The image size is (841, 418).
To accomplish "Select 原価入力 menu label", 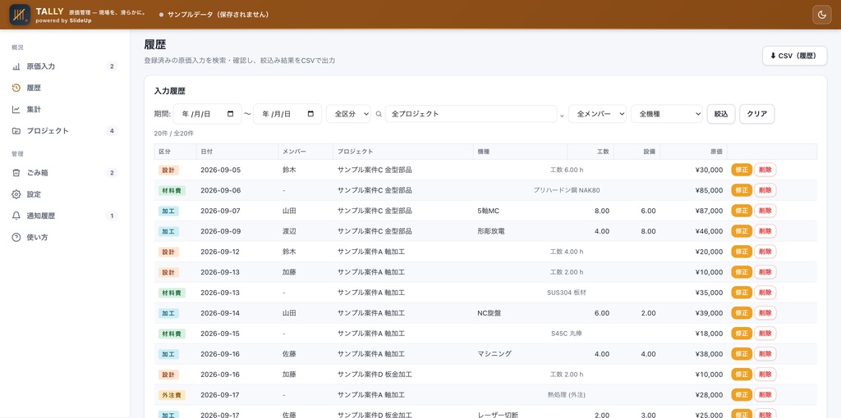I will [41, 66].
